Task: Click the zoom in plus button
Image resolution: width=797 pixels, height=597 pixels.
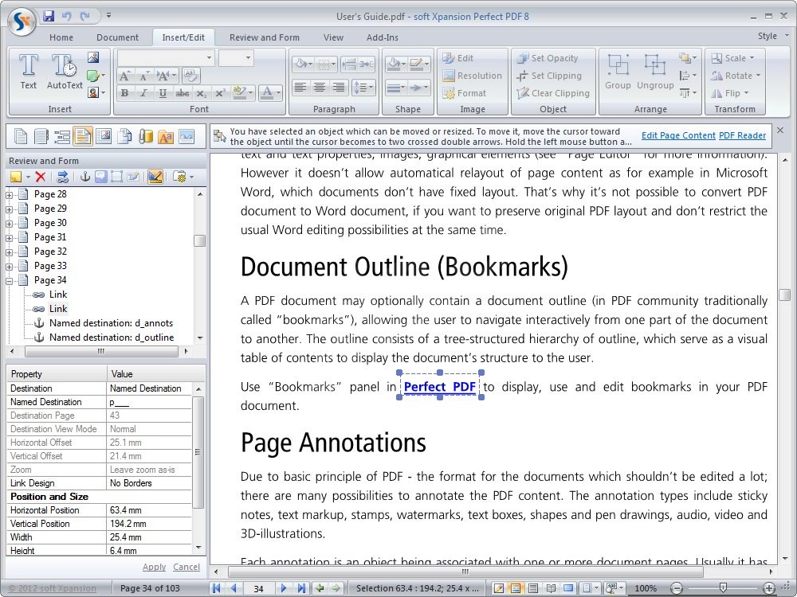Action: (769, 588)
